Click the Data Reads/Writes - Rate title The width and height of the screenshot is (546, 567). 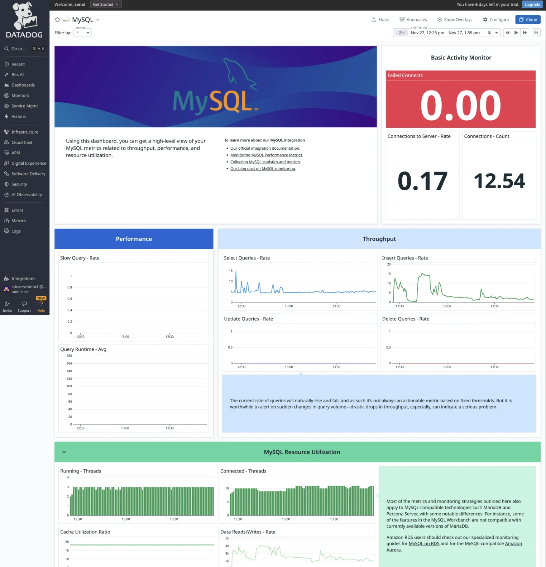click(248, 532)
